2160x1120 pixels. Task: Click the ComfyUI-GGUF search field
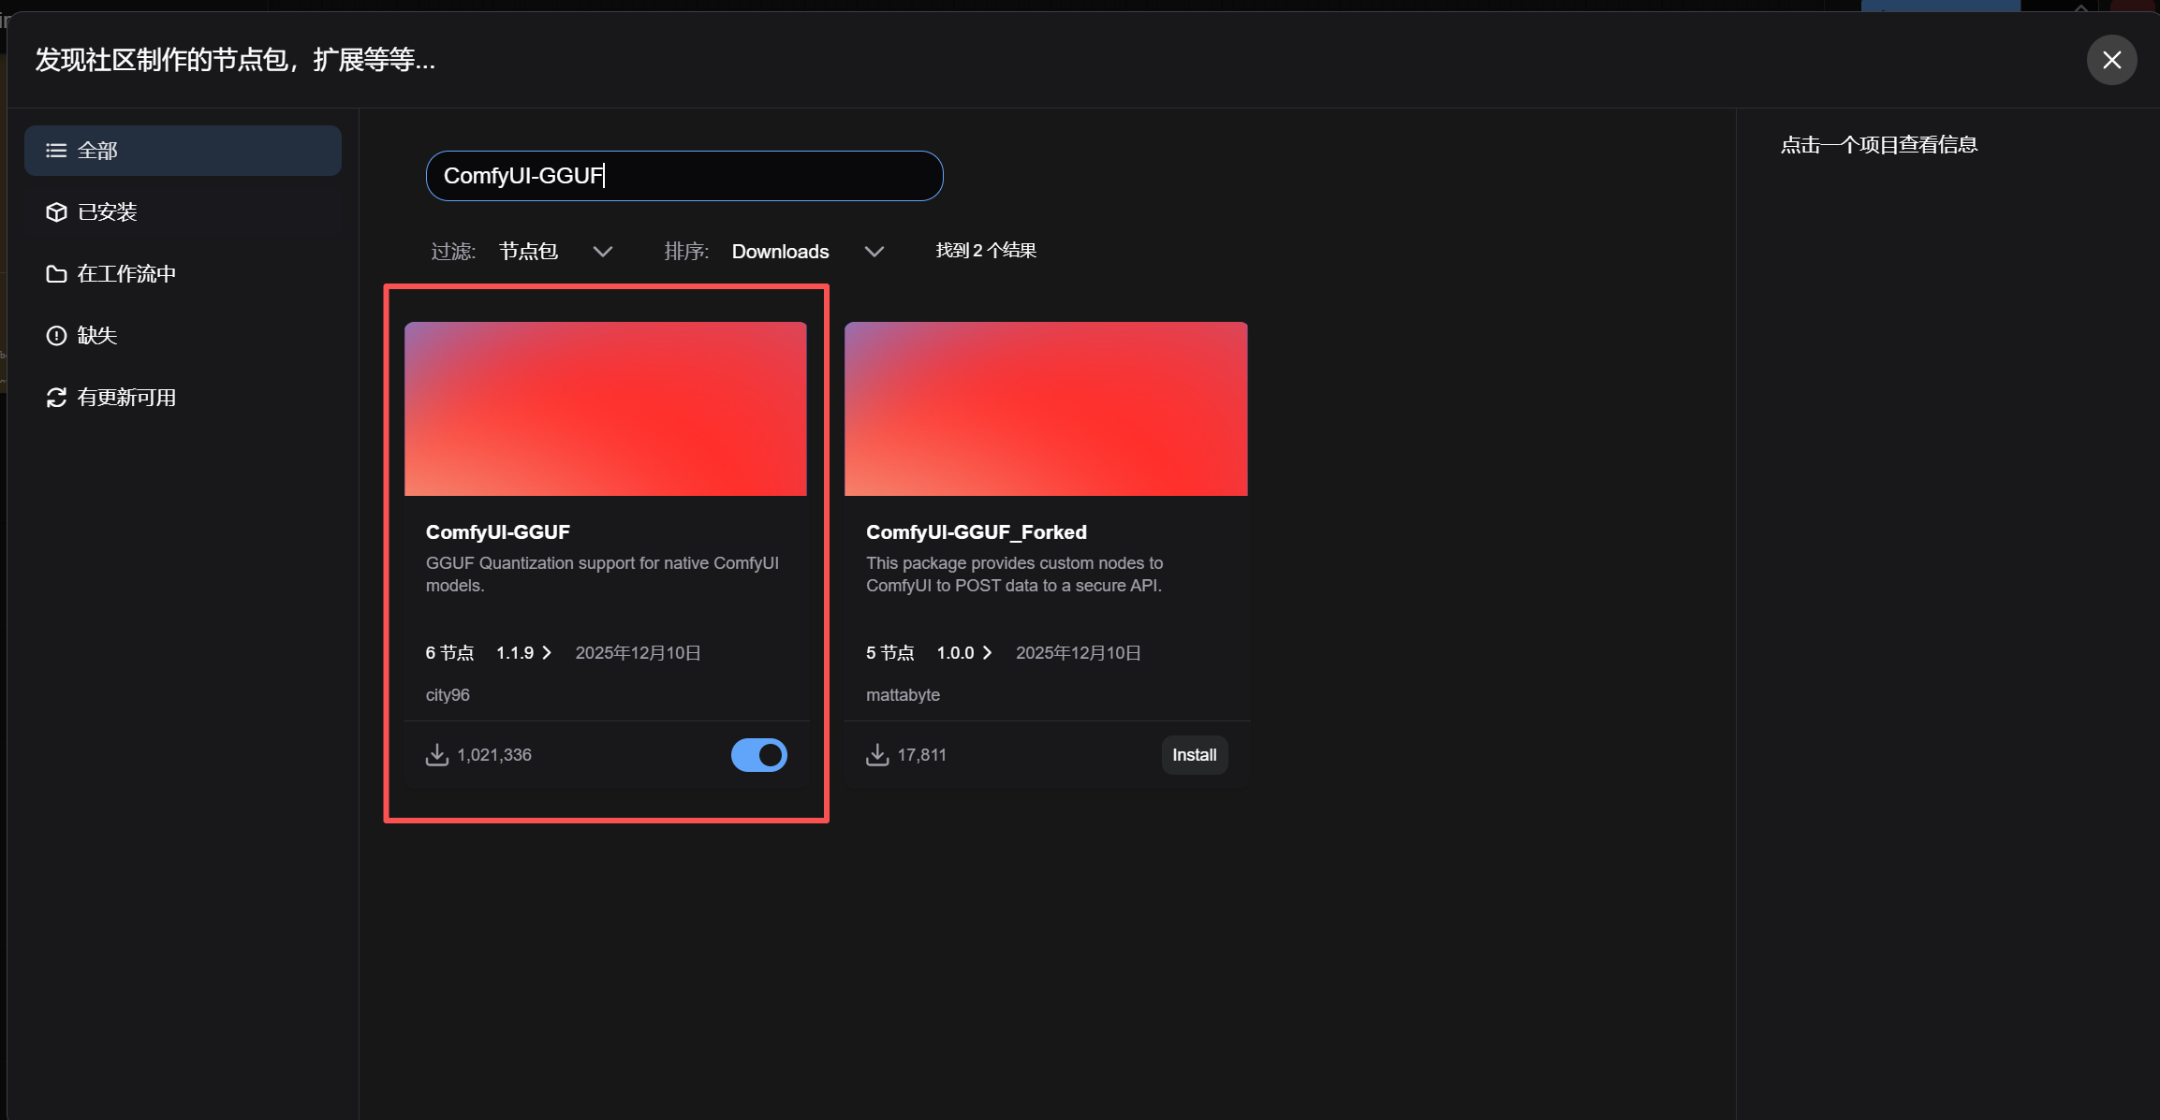tap(683, 176)
